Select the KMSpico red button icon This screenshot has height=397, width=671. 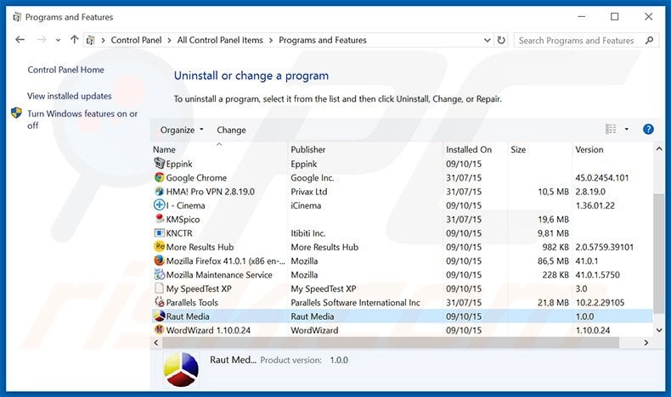159,219
